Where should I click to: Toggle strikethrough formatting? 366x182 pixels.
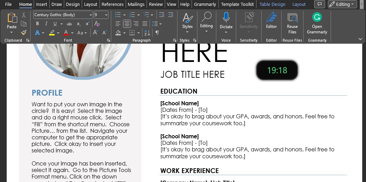69,24
